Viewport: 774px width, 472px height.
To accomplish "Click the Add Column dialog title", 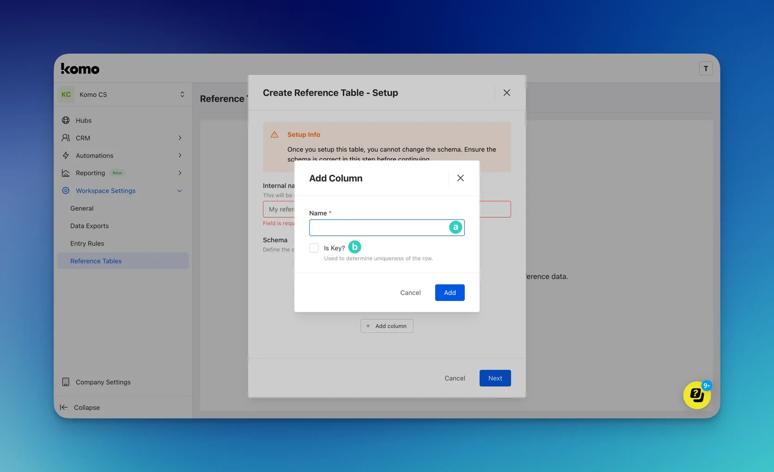I will coord(336,178).
